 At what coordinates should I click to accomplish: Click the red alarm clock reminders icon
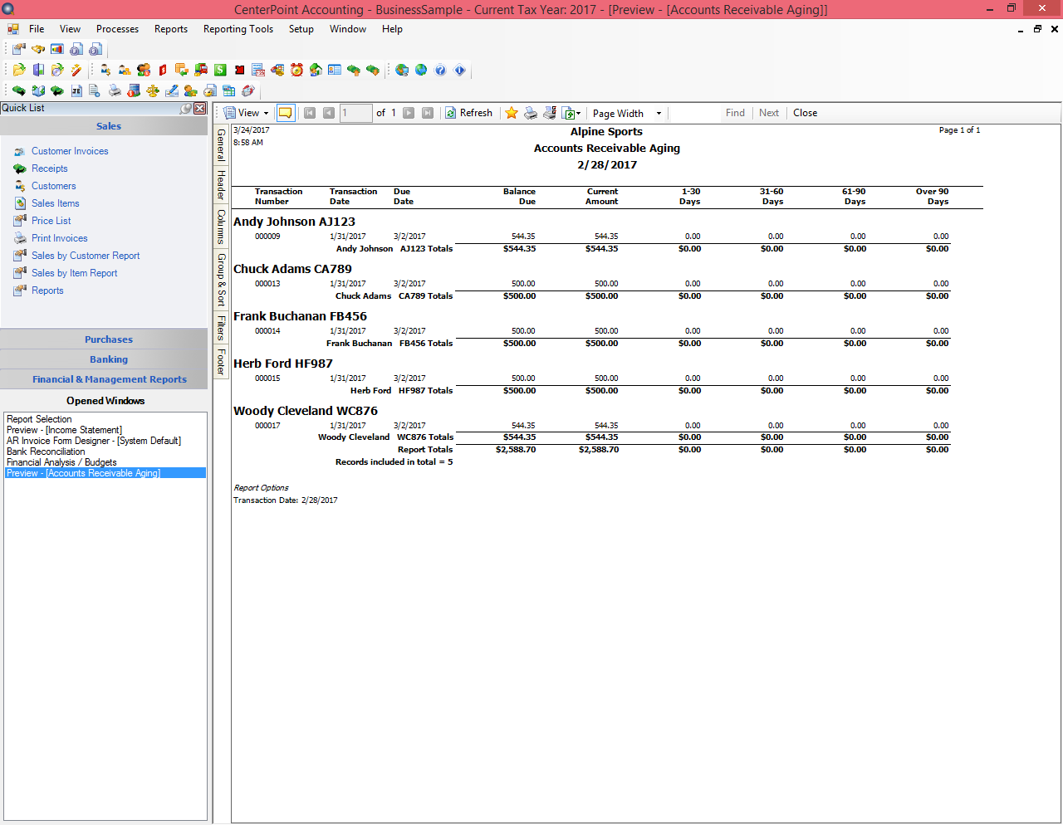pos(296,71)
